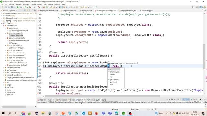Open the Git Staging view tab
The image size is (207, 116).
101,100
